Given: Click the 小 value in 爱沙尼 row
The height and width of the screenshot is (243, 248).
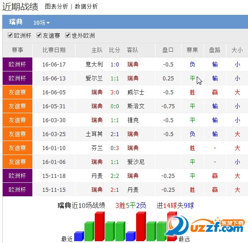Looking at the screenshot, I should pyautogui.click(x=237, y=162).
